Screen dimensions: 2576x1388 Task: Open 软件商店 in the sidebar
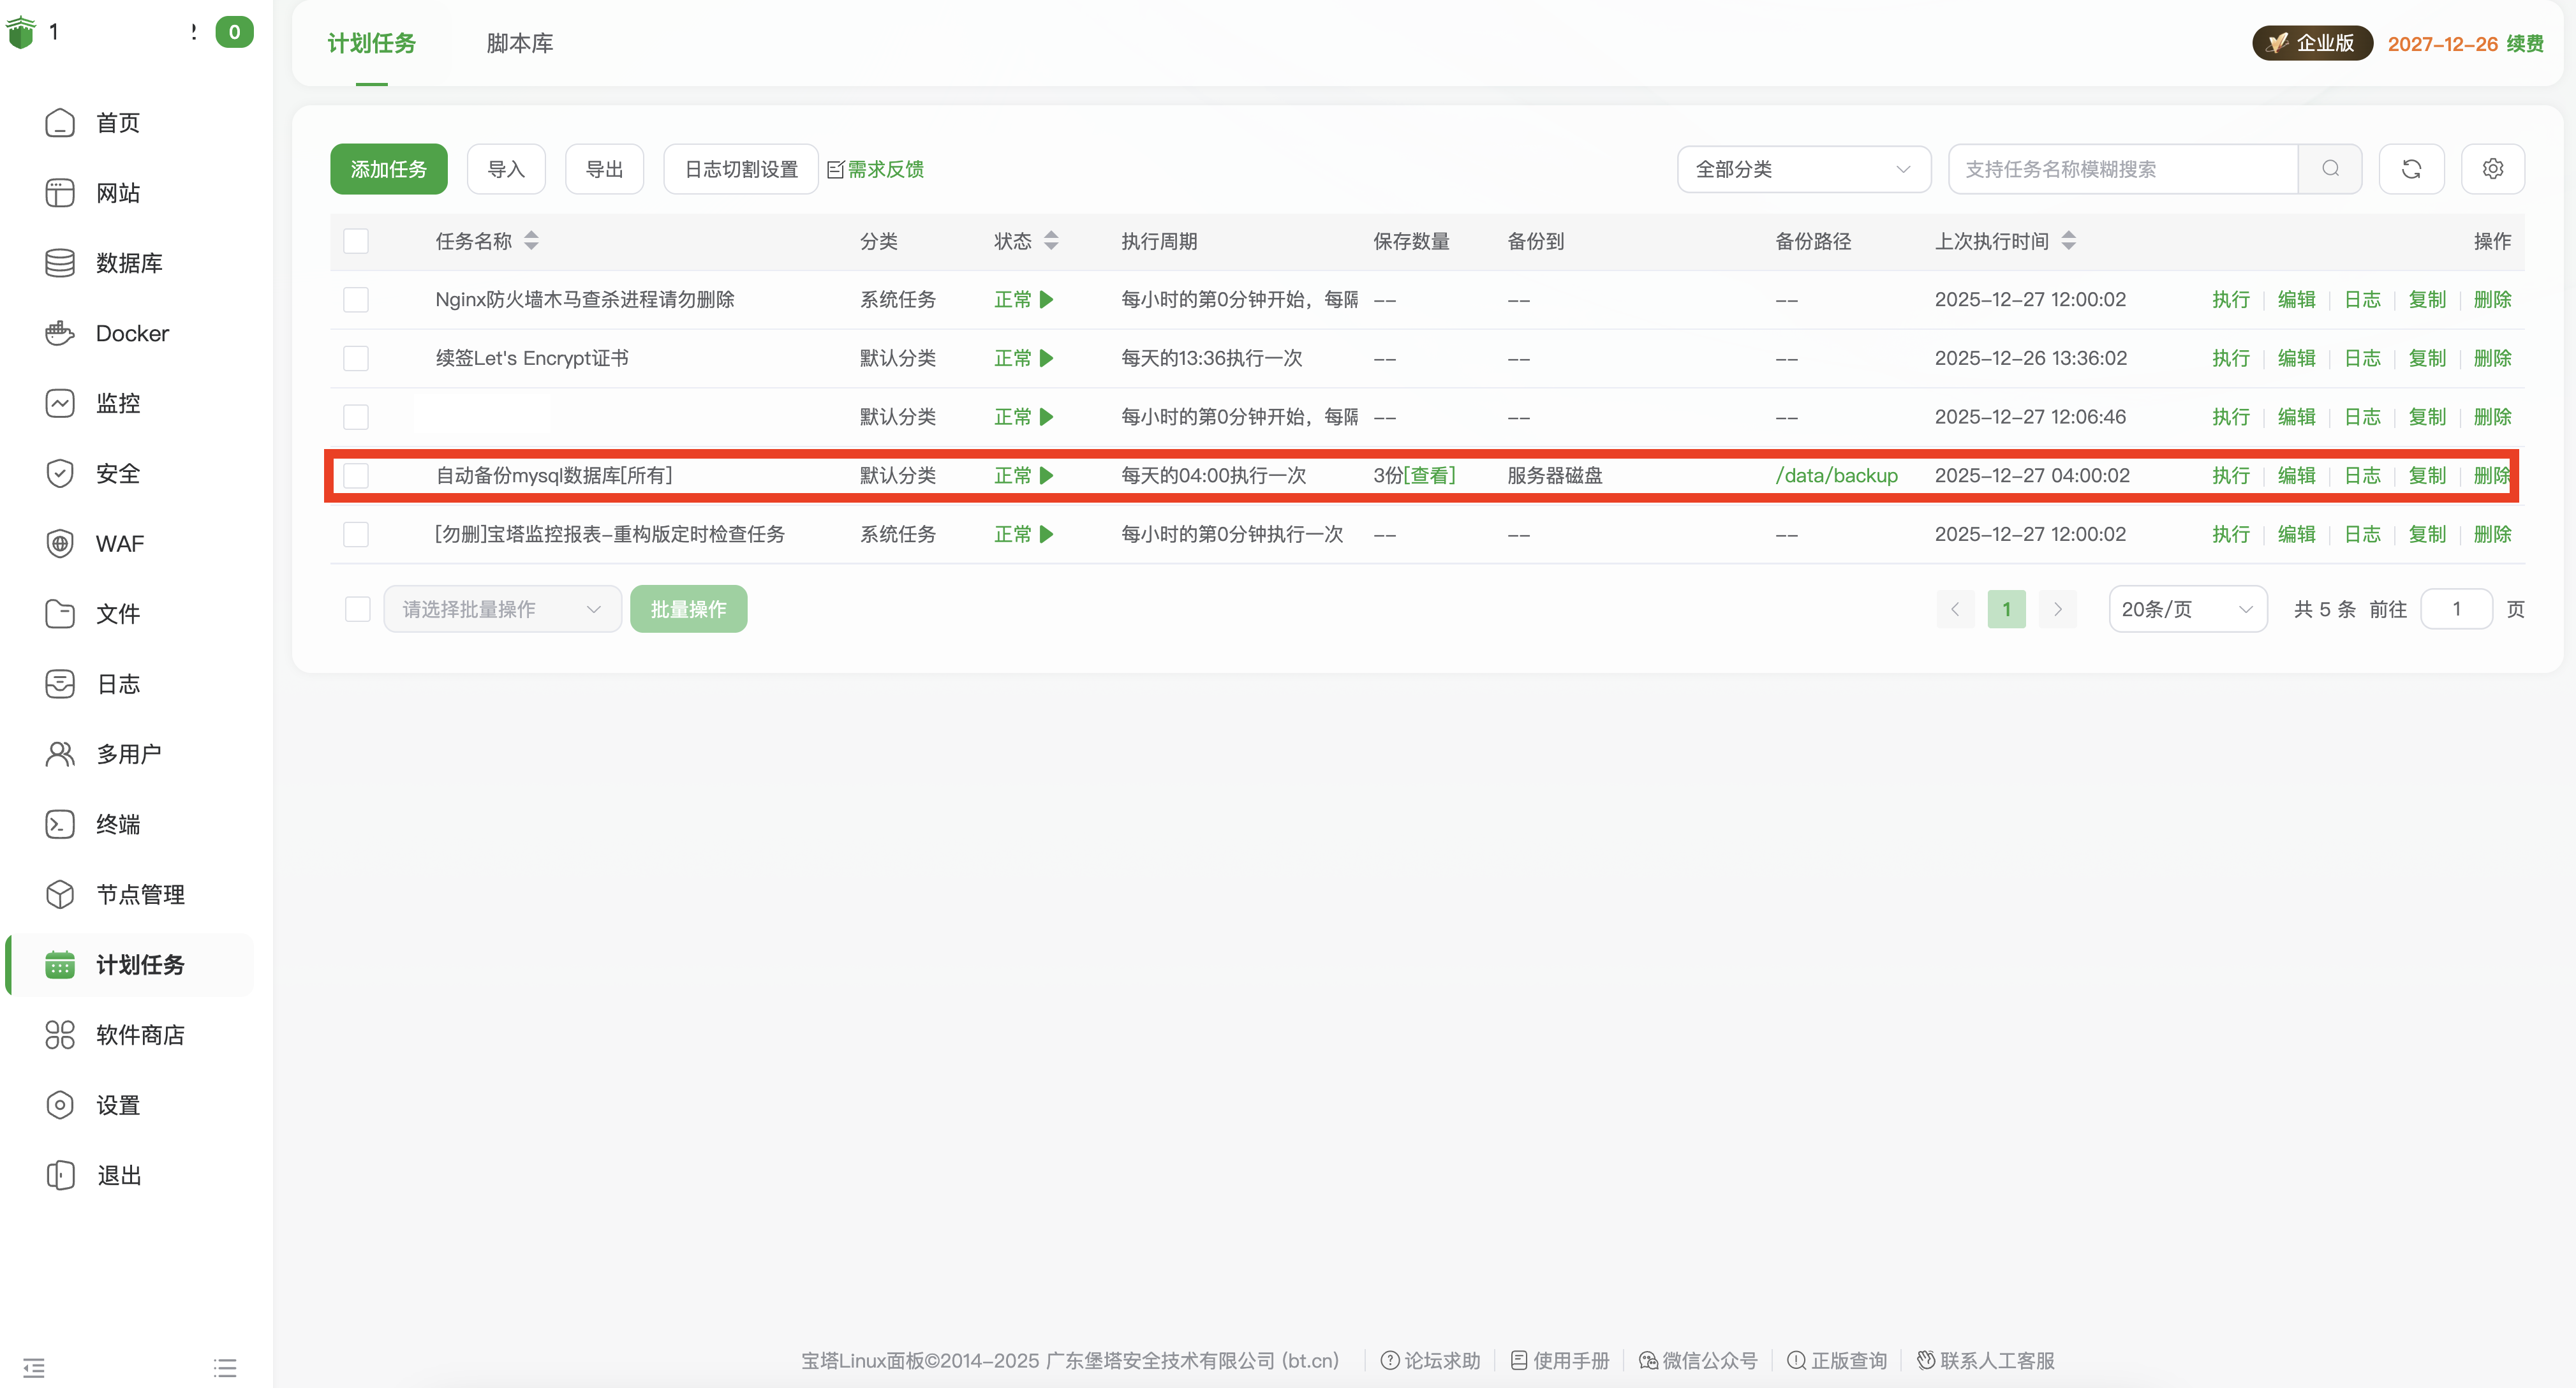click(139, 1035)
